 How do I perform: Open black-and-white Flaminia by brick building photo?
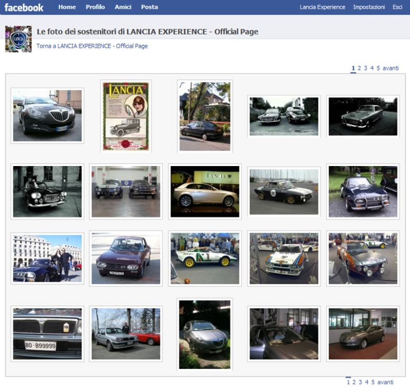47,192
